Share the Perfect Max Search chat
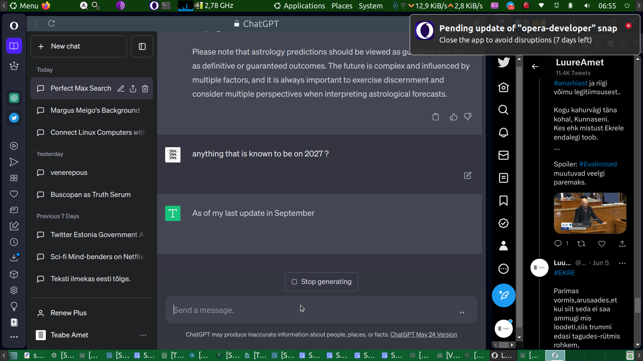Screen dimensions: 643x361 click(x=133, y=89)
